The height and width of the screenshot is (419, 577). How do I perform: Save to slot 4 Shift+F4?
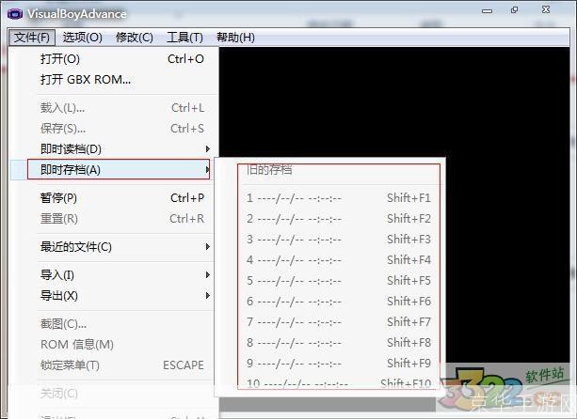330,259
